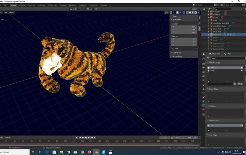The height and width of the screenshot is (155, 246).
Task: Select rendered viewport shading
Action: [x=196, y=12]
